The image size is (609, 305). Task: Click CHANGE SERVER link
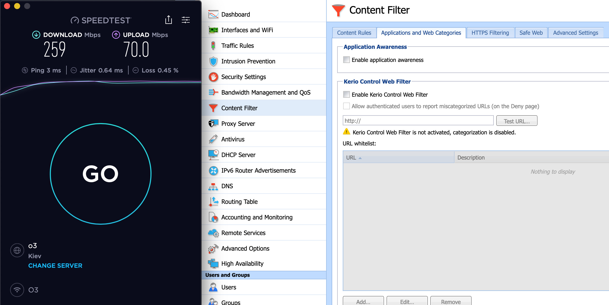coord(55,265)
